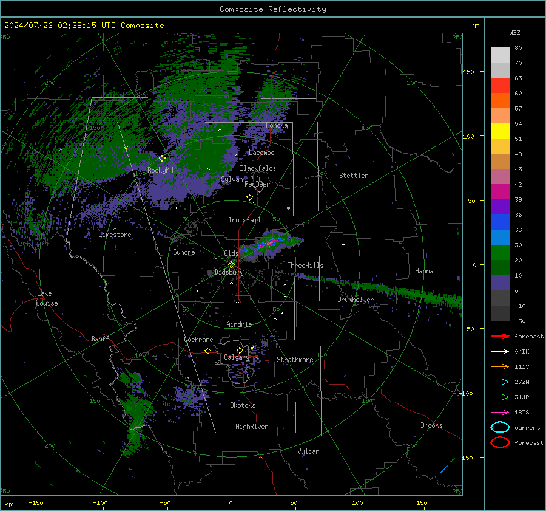This screenshot has height=511, width=546.
Task: Click the light gray 80 dBZ color swatch
Action: pos(500,55)
